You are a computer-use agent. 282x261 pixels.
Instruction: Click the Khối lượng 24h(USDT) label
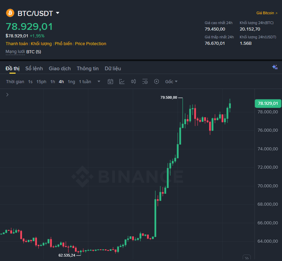258,37
